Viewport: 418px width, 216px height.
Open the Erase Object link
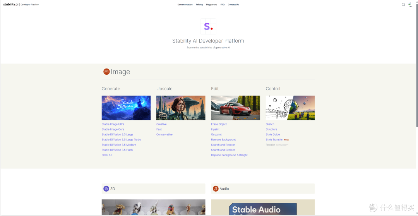pos(219,124)
